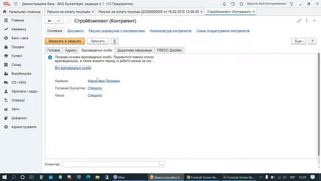The image size is (321, 181).
Task: Open history clock icon
Action: 233,4
